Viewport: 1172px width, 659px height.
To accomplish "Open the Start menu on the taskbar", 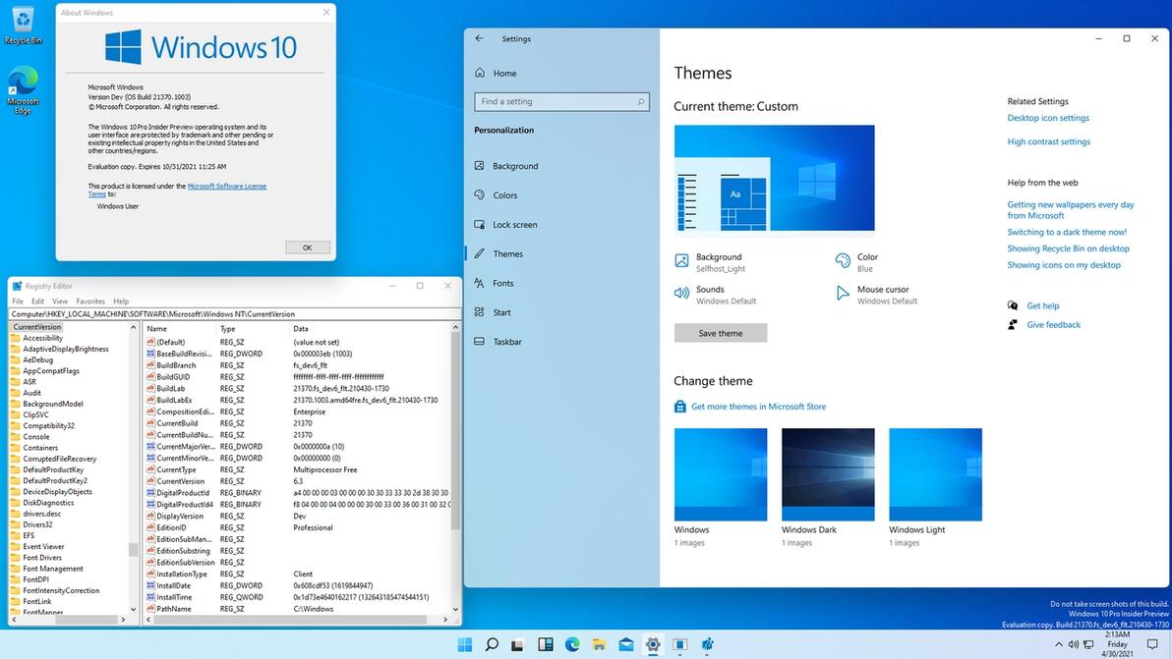I will coord(464,645).
